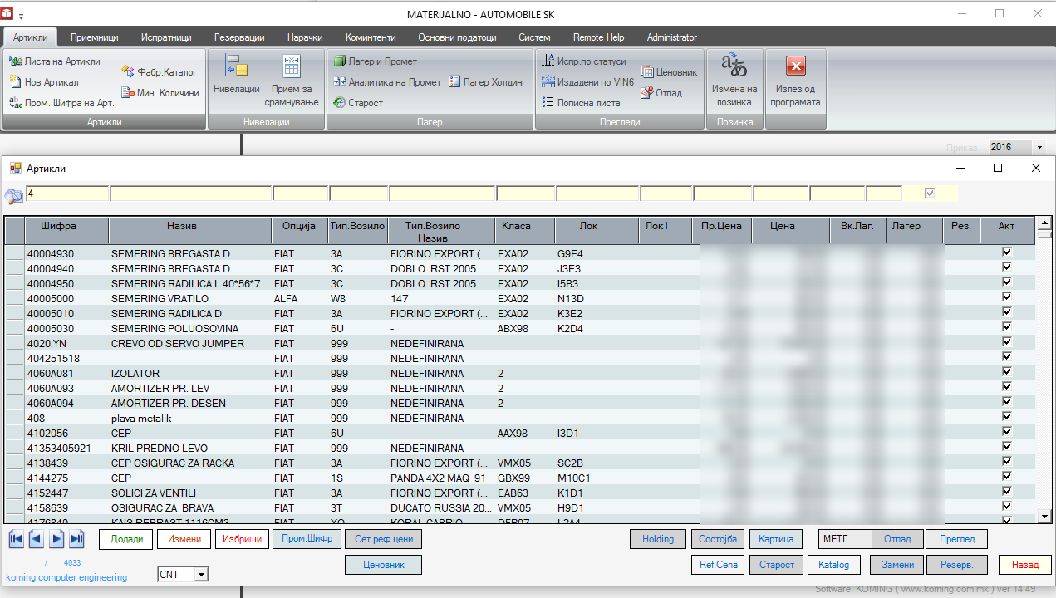The image size is (1056, 598).
Task: Click the search magnifier icon in Артикли
Action: [14, 196]
